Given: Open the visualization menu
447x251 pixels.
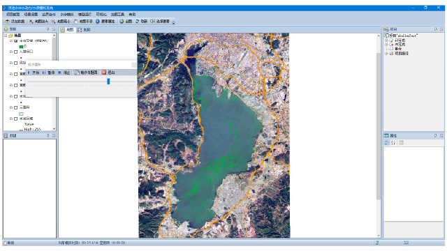Looking at the screenshot, I should 101,14.
